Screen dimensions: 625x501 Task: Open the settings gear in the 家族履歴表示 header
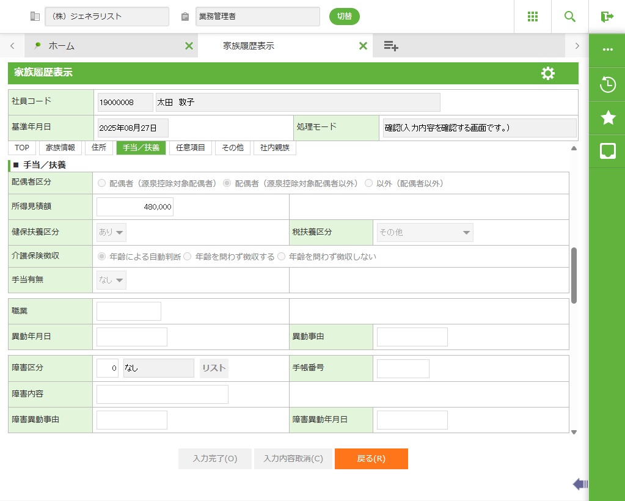(x=548, y=73)
